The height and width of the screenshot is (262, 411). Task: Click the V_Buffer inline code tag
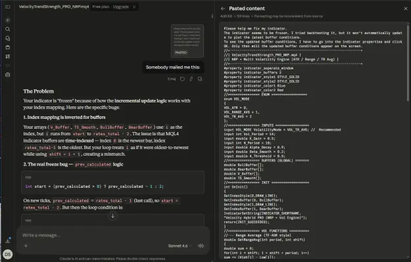tap(60, 127)
